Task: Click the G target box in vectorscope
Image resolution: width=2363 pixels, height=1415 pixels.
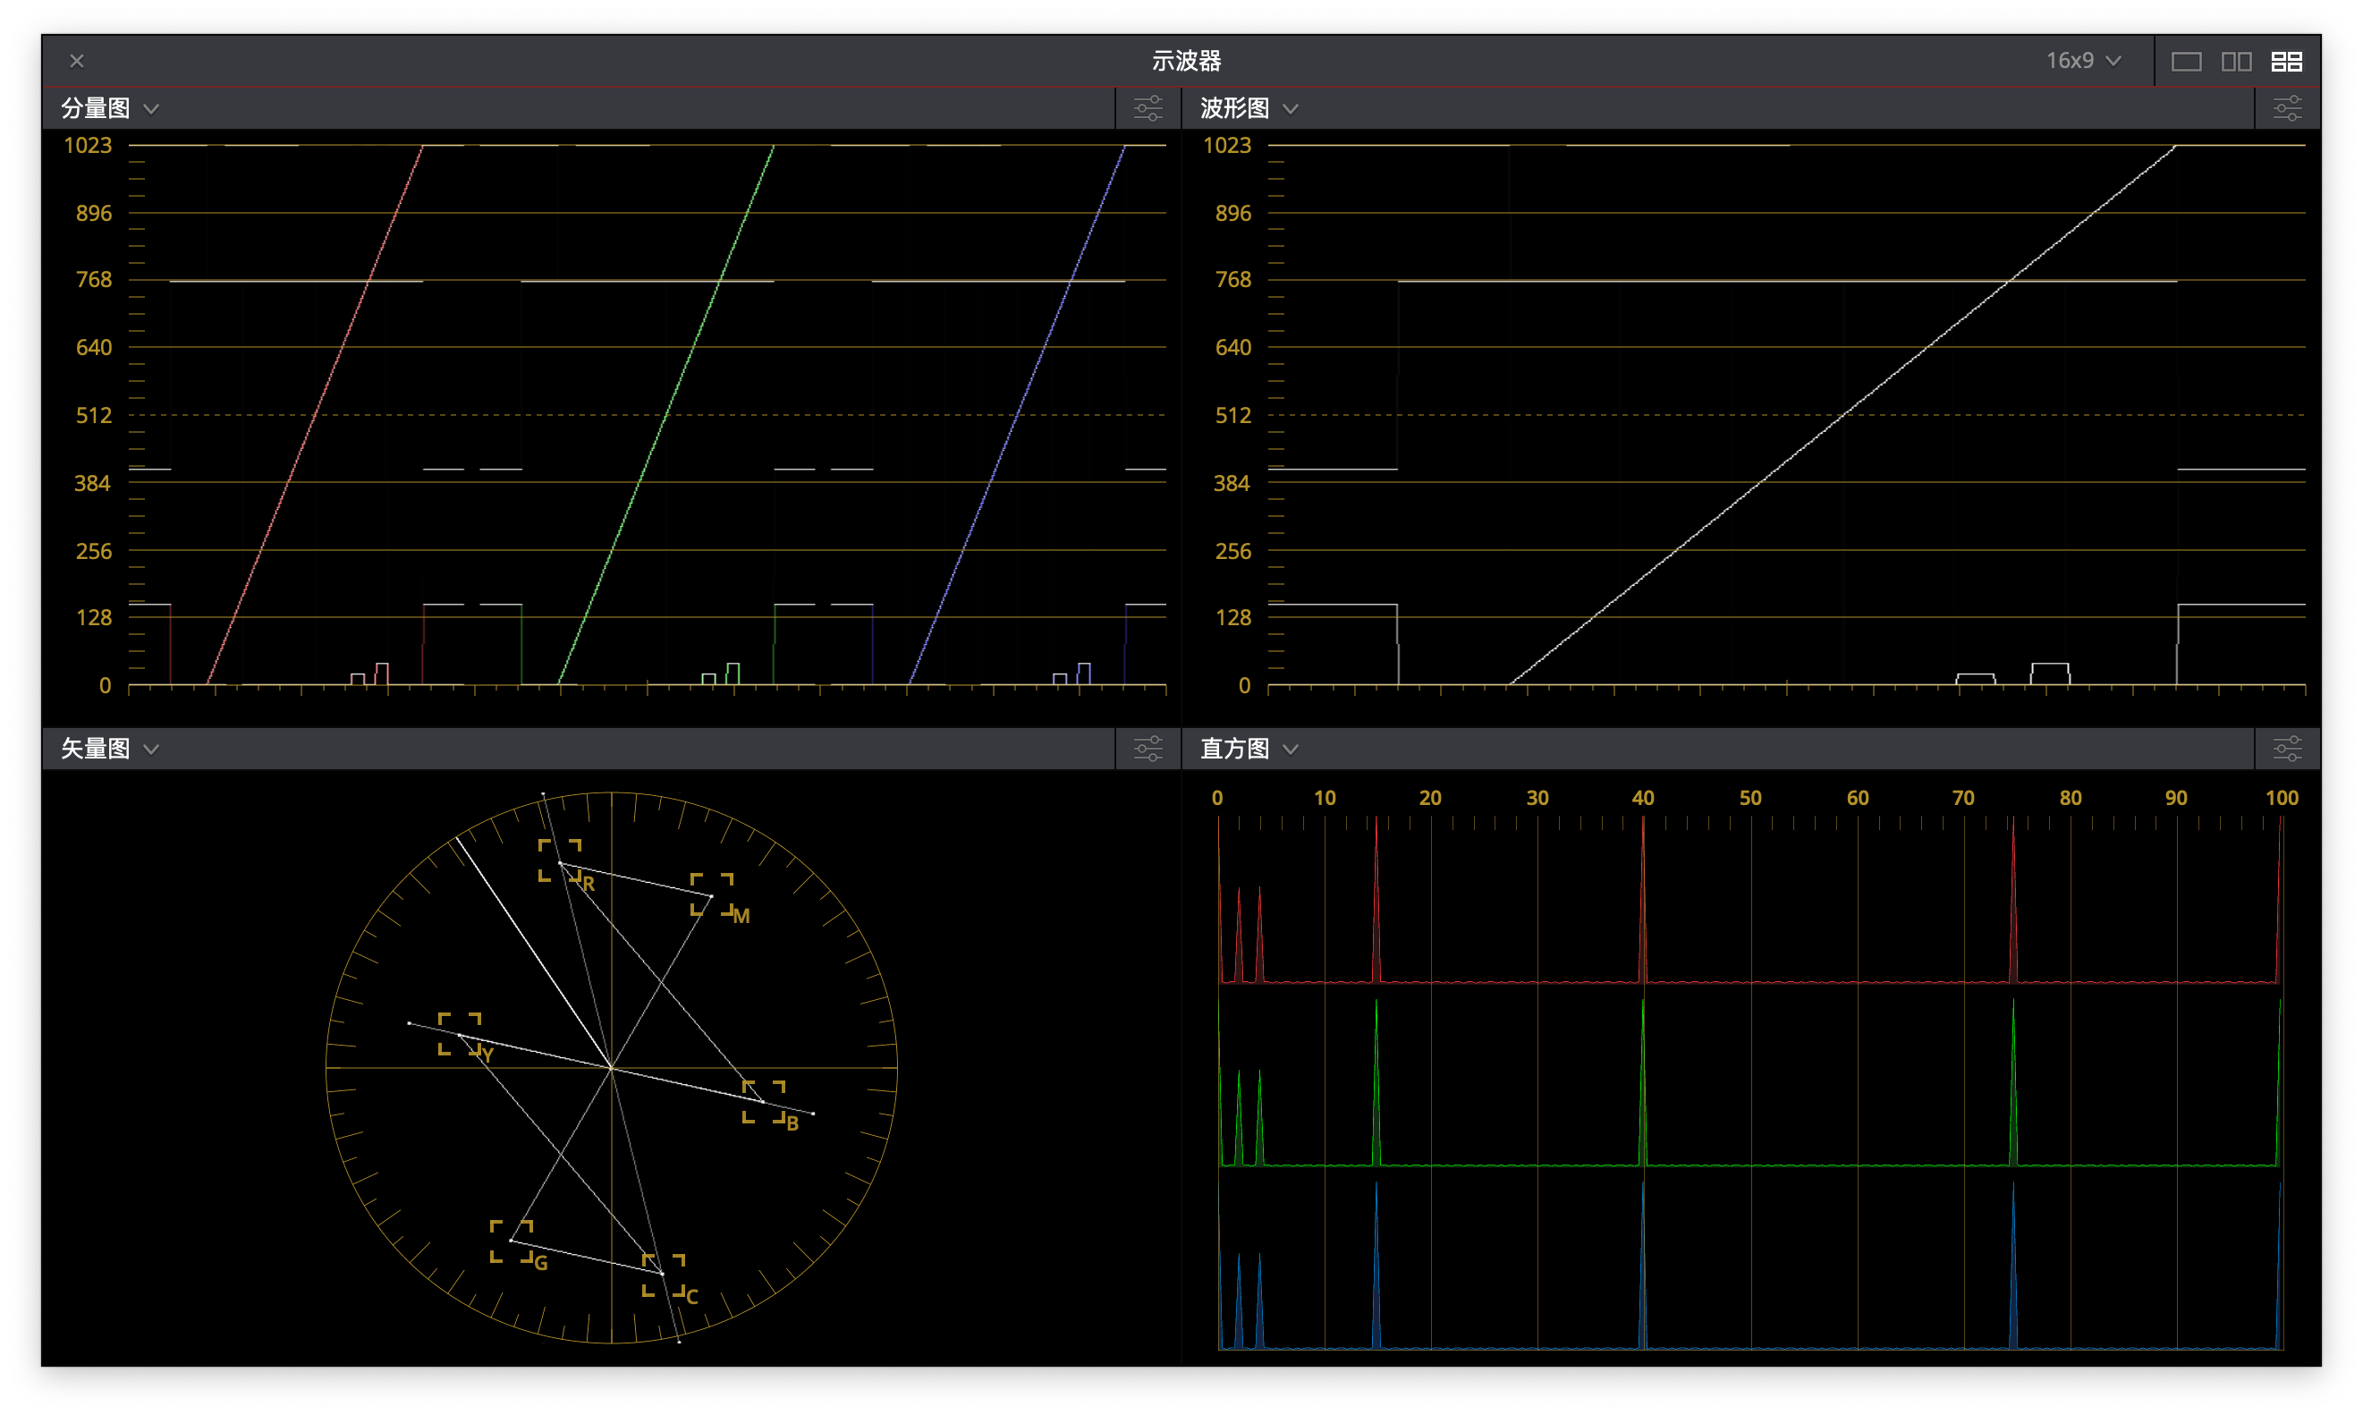Action: (511, 1241)
